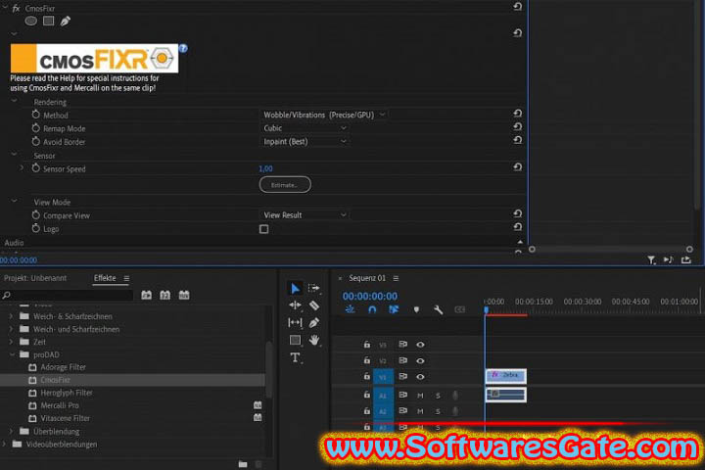Toggle V3 track output eye
This screenshot has height=470, width=705.
pos(420,345)
